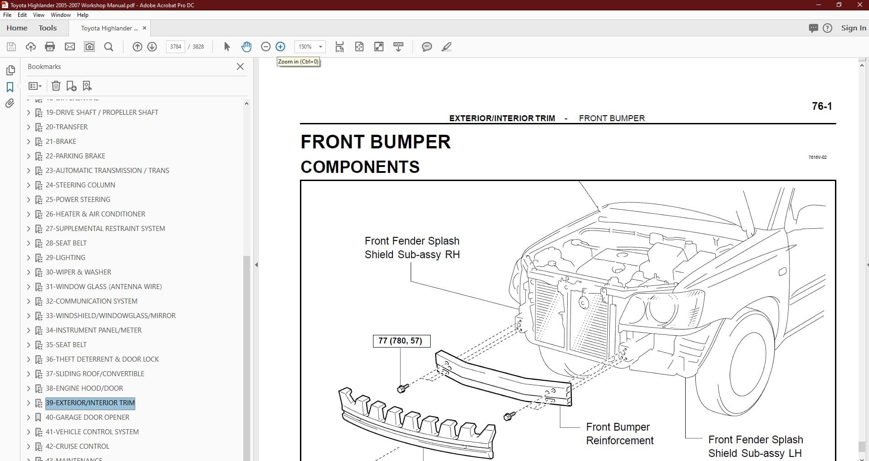This screenshot has height=461, width=869.
Task: Click the read mode keyboard icon
Action: (x=398, y=47)
